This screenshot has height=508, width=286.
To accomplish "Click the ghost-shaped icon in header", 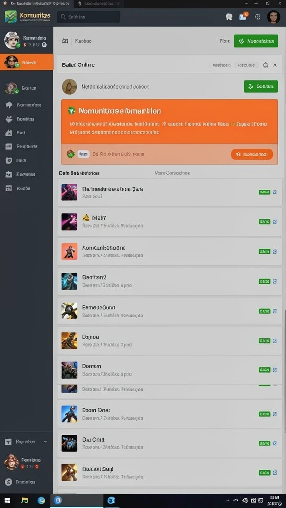I will [229, 17].
